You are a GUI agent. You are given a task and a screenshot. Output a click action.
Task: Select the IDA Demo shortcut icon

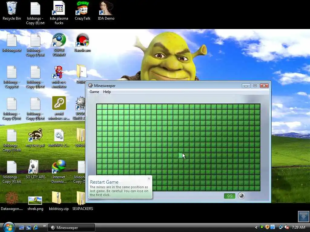tap(106, 11)
